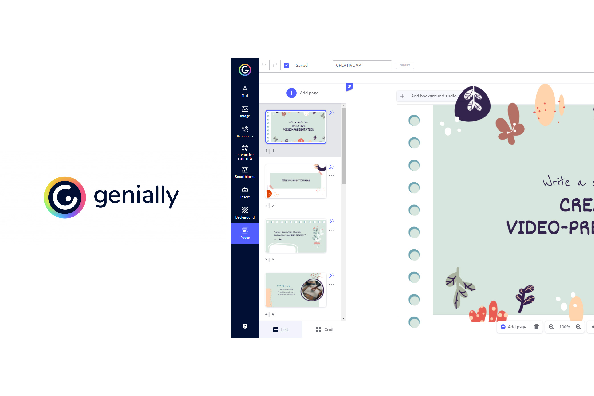Image resolution: width=594 pixels, height=396 pixels.
Task: Expand page 3 options menu
Action: [x=331, y=229]
